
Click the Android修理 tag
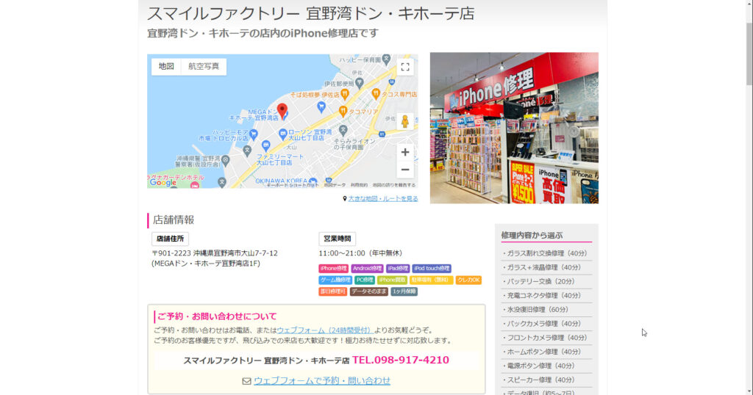pyautogui.click(x=367, y=269)
